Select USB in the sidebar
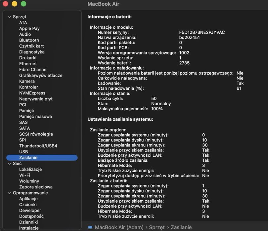Screen dimensions: 268x231 tap(23, 152)
